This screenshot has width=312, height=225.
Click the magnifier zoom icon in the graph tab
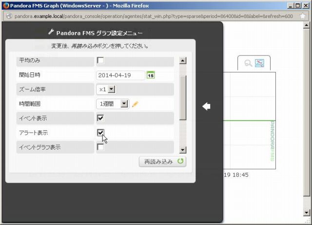(248, 63)
